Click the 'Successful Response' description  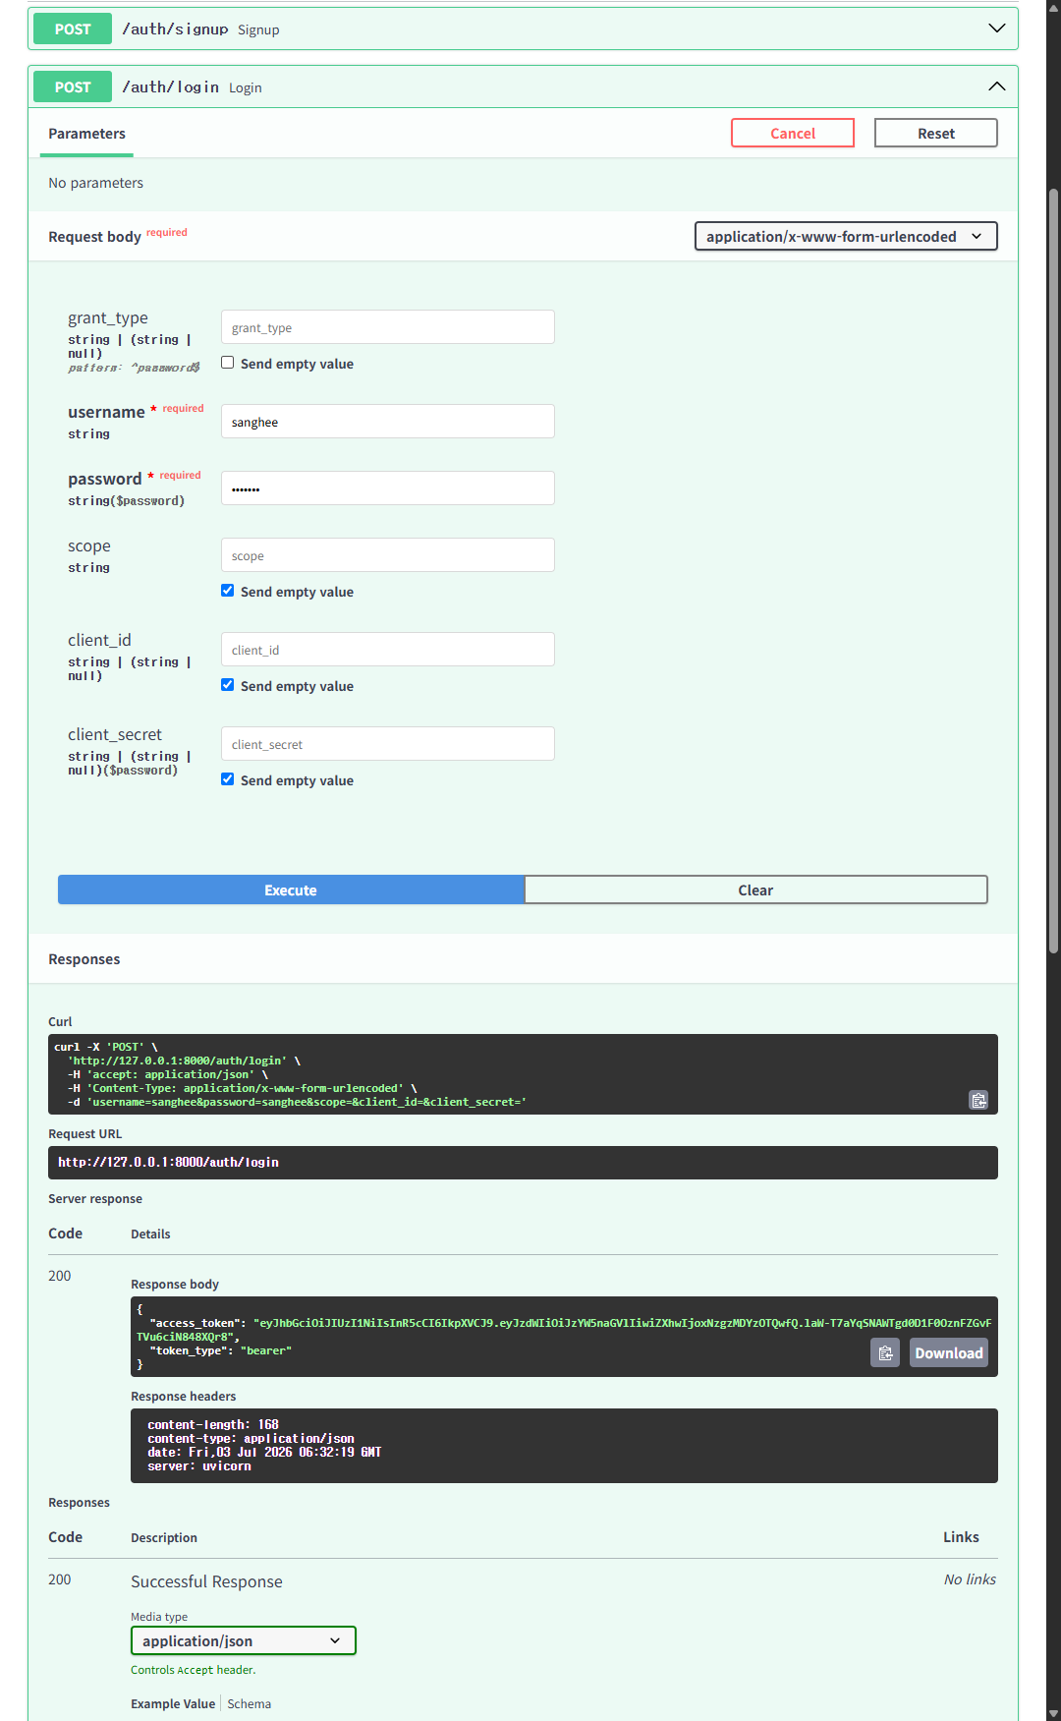click(x=206, y=1581)
